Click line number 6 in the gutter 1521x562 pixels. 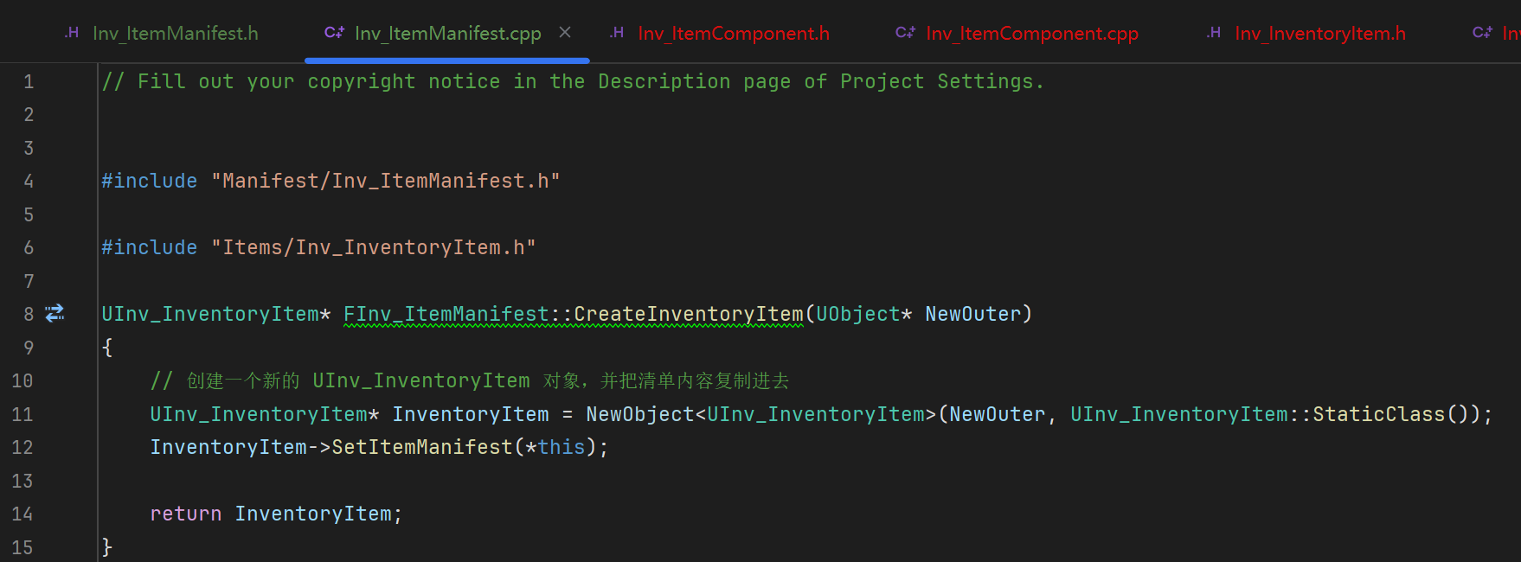pyautogui.click(x=29, y=248)
